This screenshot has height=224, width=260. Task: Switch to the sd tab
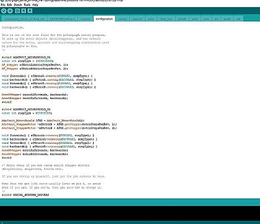(x=216, y=19)
